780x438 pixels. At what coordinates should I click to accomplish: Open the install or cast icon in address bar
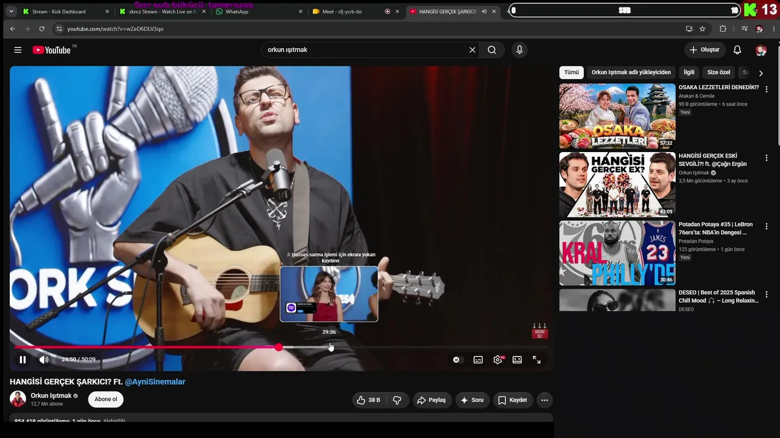click(x=689, y=29)
